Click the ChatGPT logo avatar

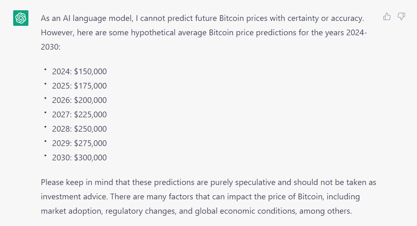21,18
